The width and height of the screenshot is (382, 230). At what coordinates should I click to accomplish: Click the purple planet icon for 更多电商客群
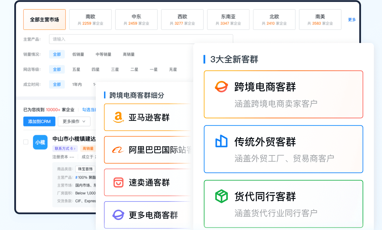point(118,215)
